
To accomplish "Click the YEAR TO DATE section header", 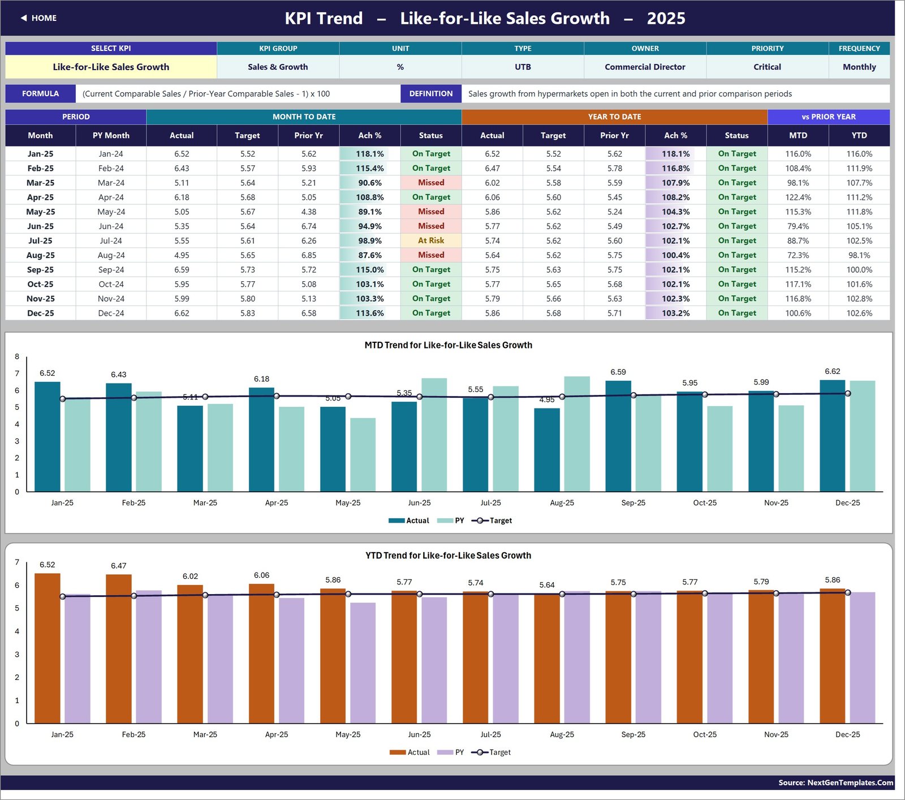I will [x=614, y=117].
